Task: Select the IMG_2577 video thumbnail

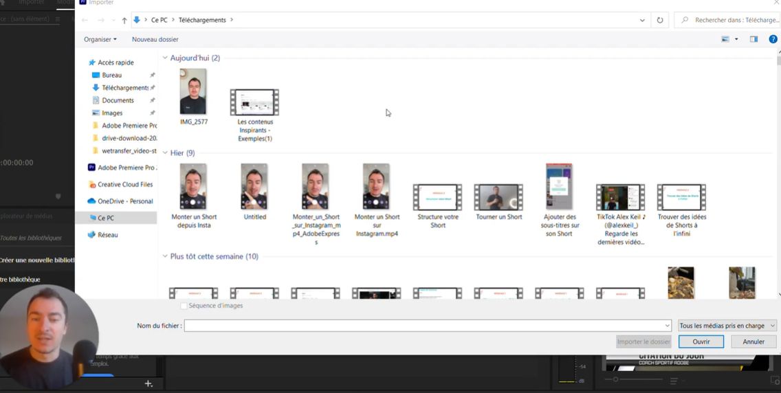Action: pos(193,92)
